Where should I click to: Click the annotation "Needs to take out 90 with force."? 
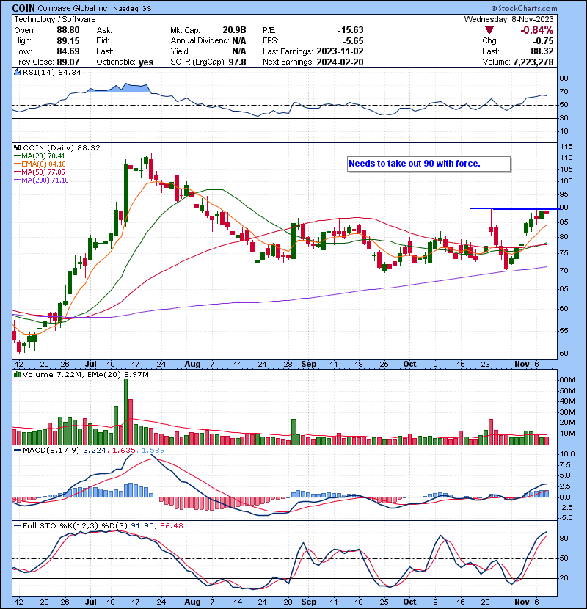point(429,164)
